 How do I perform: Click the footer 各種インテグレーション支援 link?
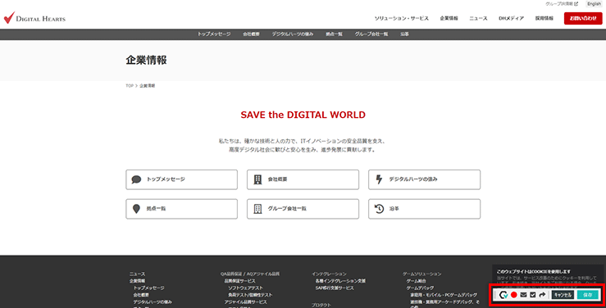point(340,281)
